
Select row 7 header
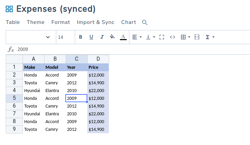(x=14, y=114)
